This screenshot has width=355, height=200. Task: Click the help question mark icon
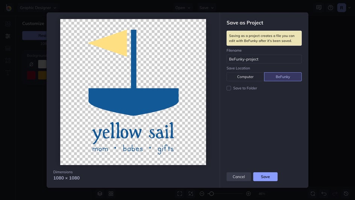click(x=331, y=8)
